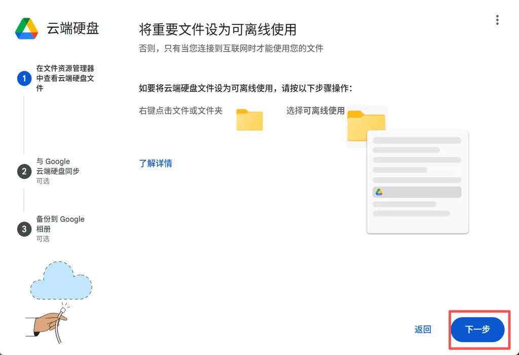This screenshot has width=519, height=355.
Task: Go to step 与 Google 云端硬盘同步
Action: coord(57,166)
